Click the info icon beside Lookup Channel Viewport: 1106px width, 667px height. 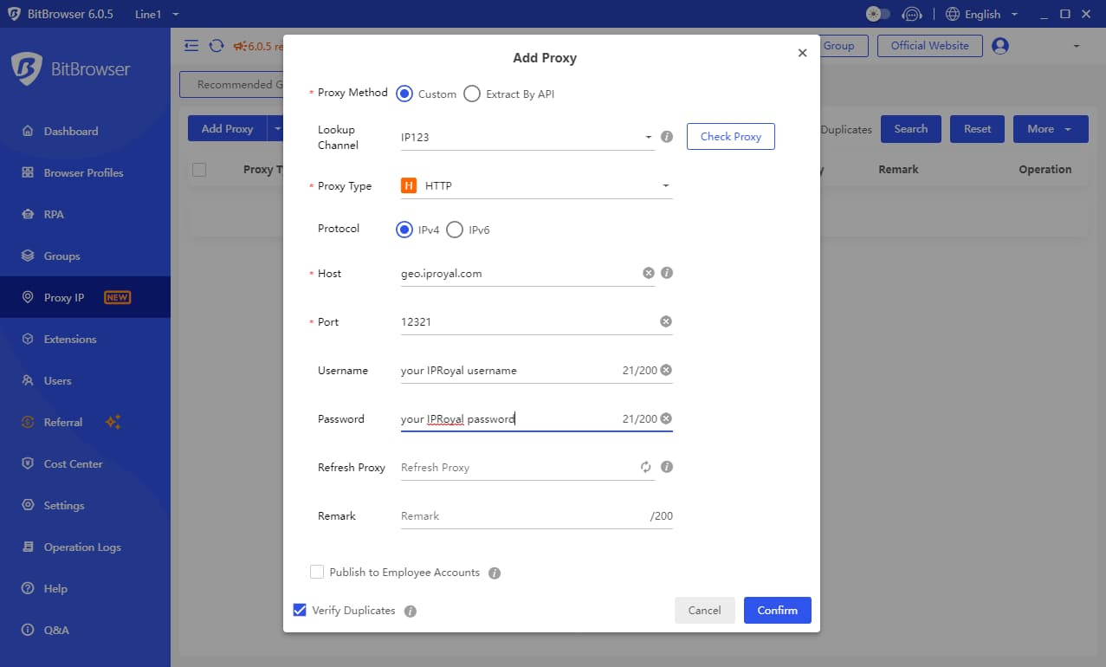pyautogui.click(x=667, y=137)
